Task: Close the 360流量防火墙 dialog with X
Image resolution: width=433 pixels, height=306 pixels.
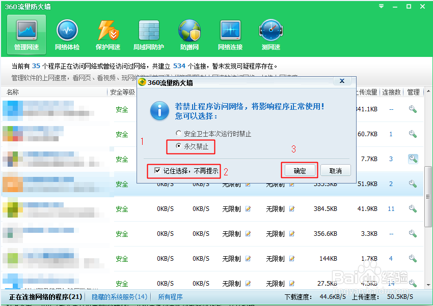Action: click(x=342, y=81)
